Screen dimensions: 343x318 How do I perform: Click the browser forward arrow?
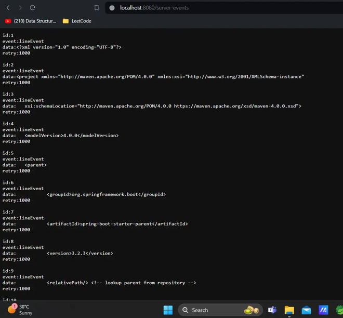coord(20,8)
